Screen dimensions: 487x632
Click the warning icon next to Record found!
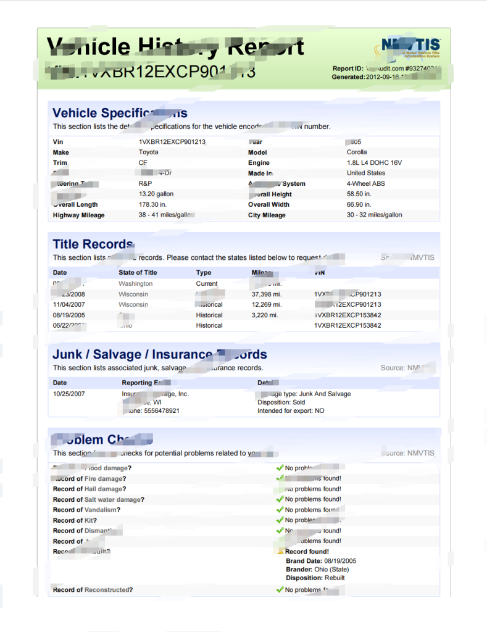(281, 552)
